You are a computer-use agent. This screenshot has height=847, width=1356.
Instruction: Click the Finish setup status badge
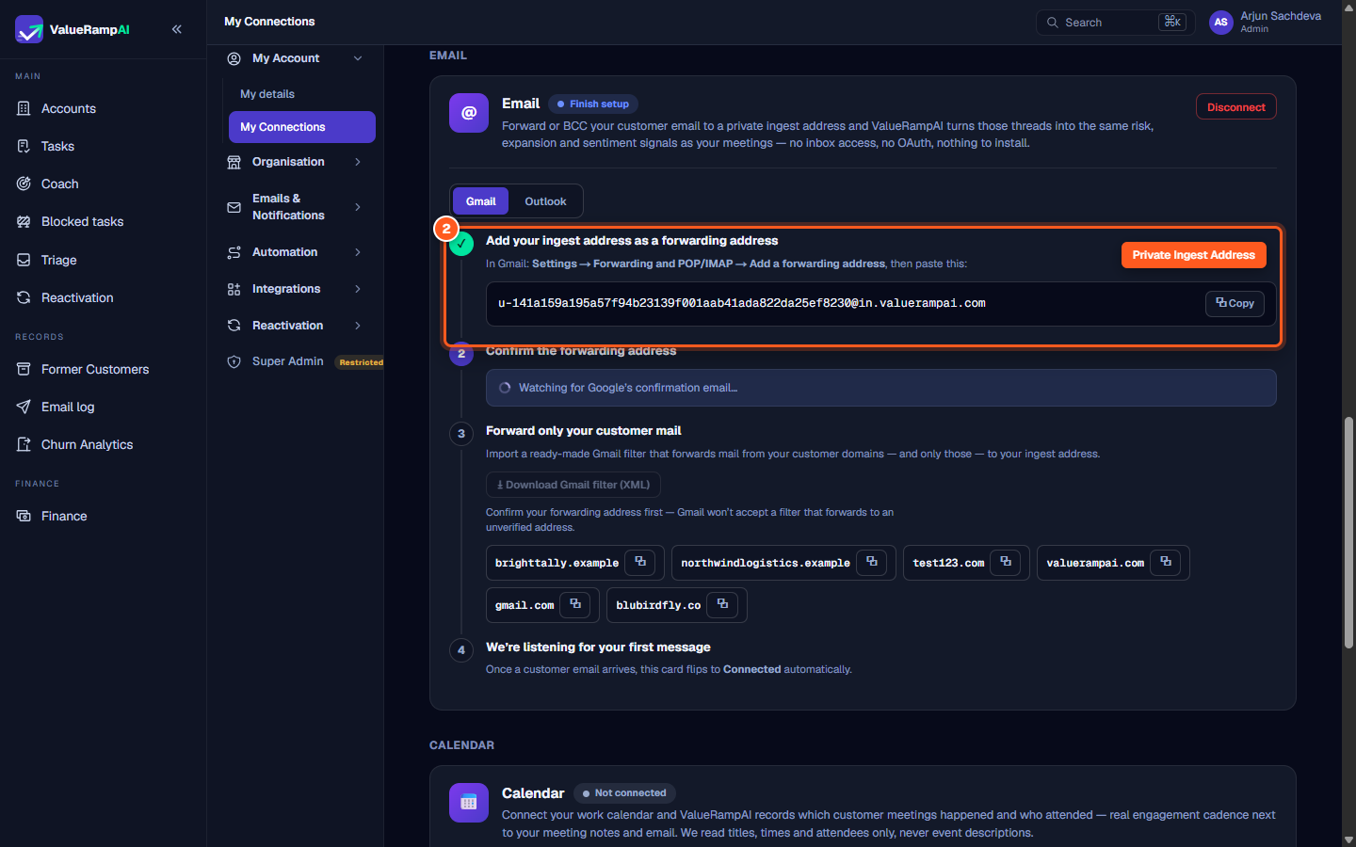coord(593,104)
